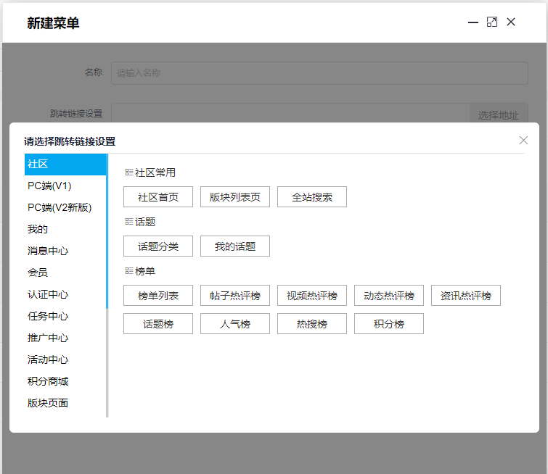The height and width of the screenshot is (474, 548).
Task: Select the 人气榜 button
Action: [x=235, y=323]
